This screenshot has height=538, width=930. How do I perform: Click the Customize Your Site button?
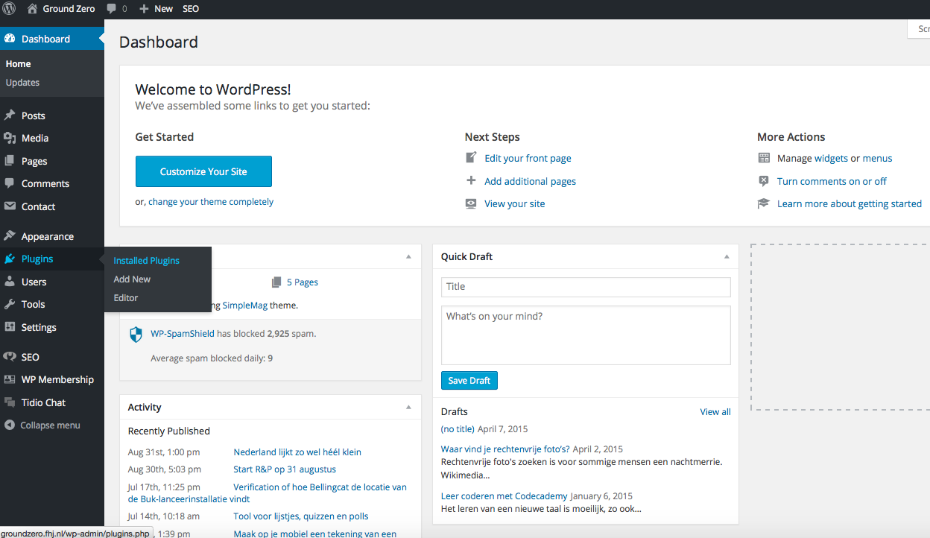click(203, 171)
